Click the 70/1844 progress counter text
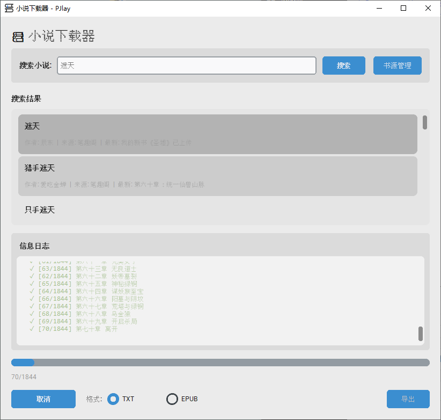Viewport: 441px width, 420px height. [x=24, y=376]
